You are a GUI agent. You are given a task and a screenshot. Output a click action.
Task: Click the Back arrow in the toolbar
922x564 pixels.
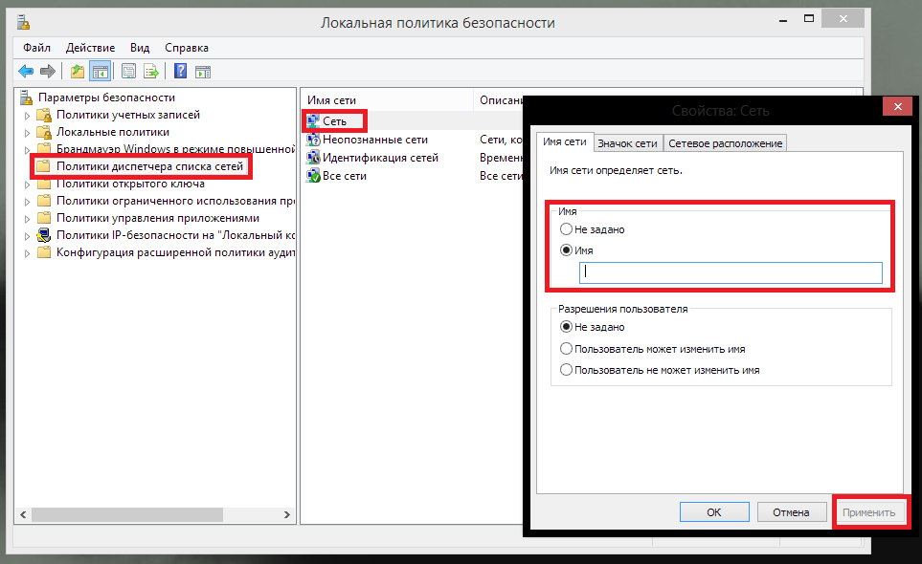point(26,71)
